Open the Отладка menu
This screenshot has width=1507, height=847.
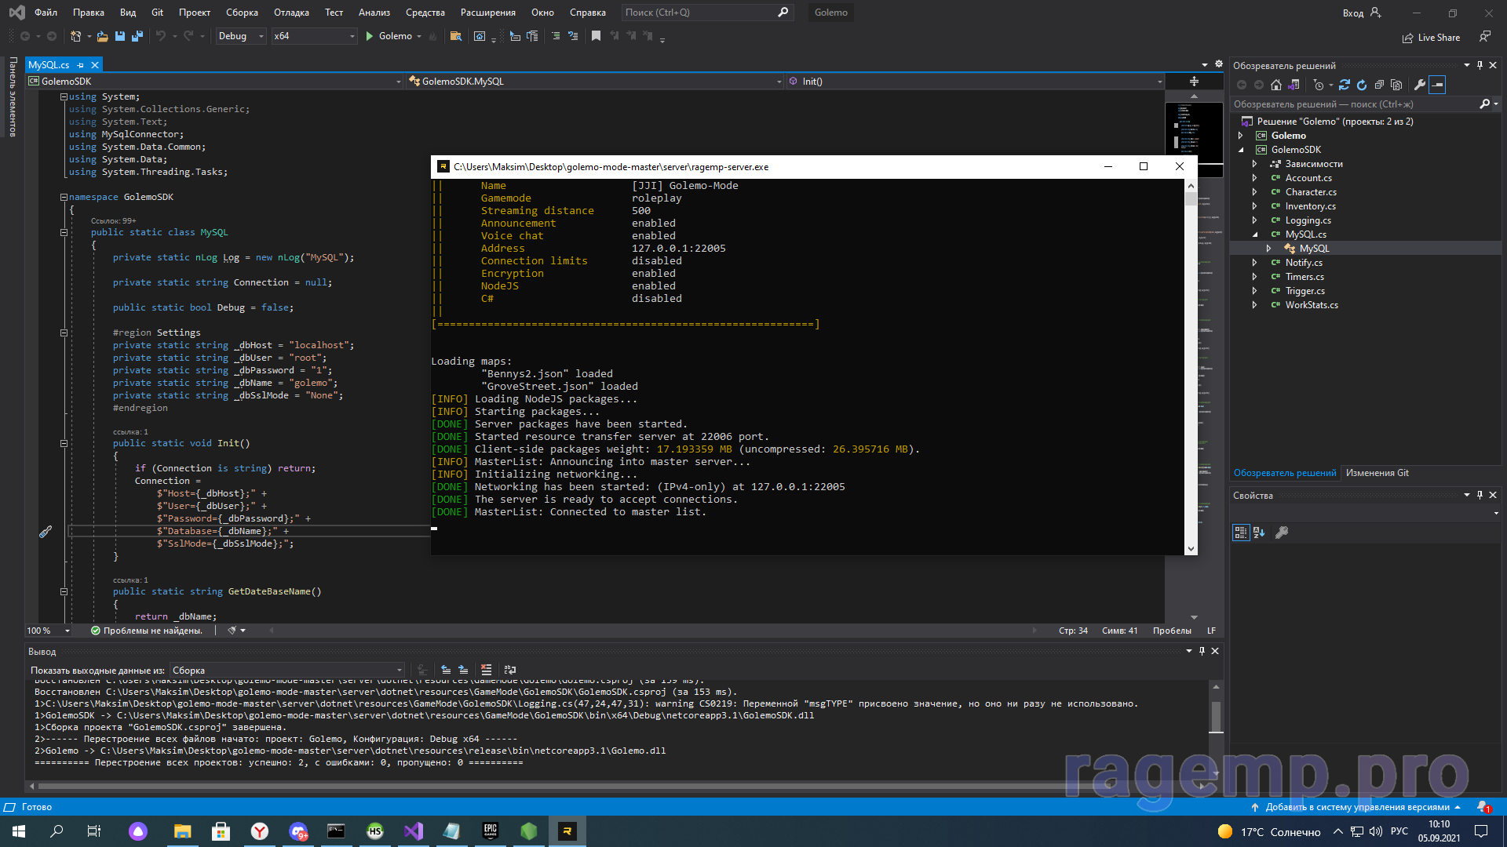tap(291, 13)
